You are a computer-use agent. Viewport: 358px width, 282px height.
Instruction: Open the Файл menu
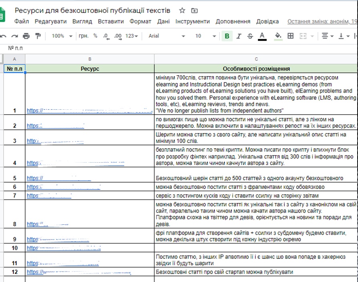tap(22, 22)
